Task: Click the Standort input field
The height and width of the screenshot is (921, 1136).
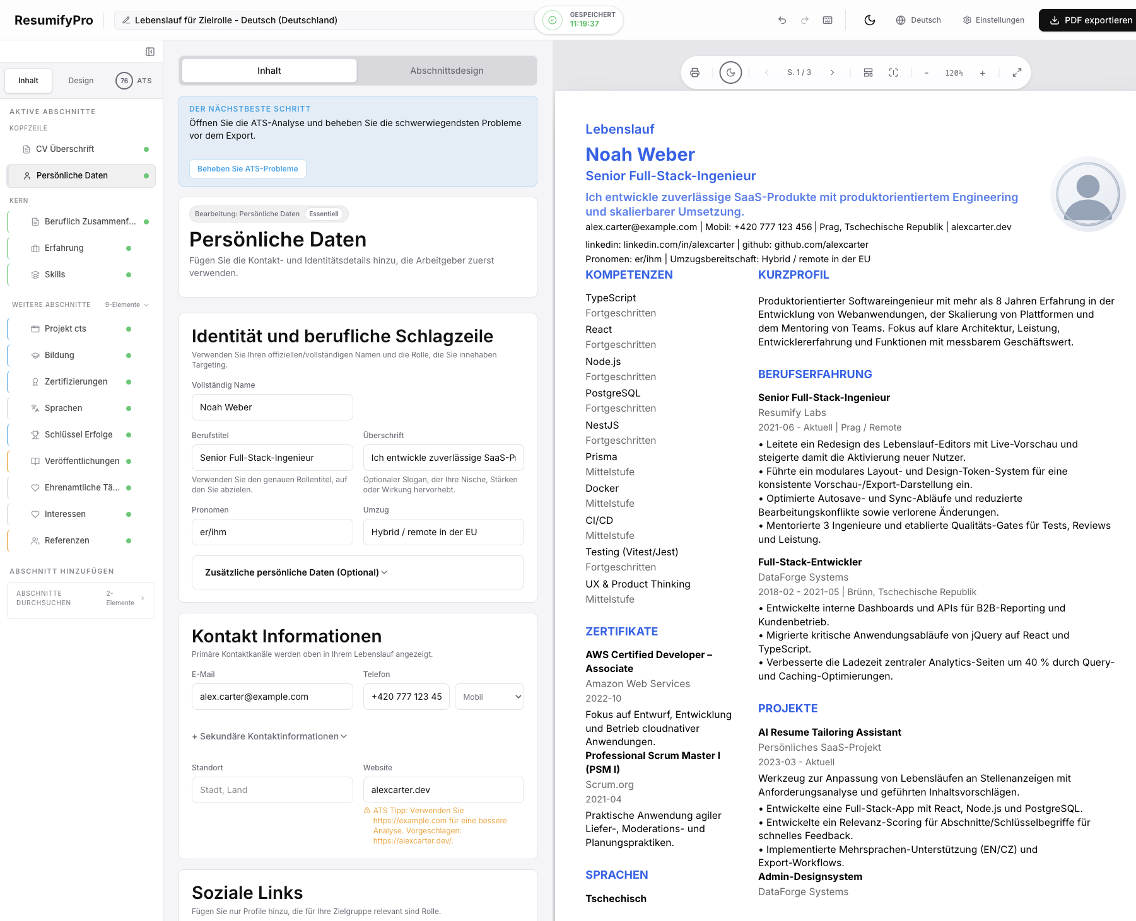Action: 272,790
